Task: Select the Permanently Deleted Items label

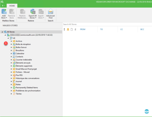Action: coord(27,87)
